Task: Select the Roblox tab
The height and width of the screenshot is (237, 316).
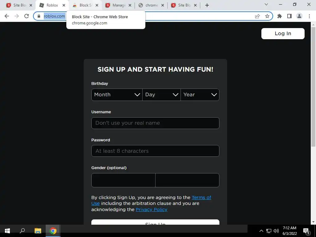Action: click(x=52, y=5)
